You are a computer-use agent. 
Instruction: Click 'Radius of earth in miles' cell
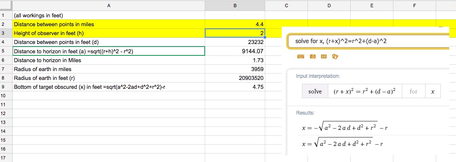tap(109, 69)
